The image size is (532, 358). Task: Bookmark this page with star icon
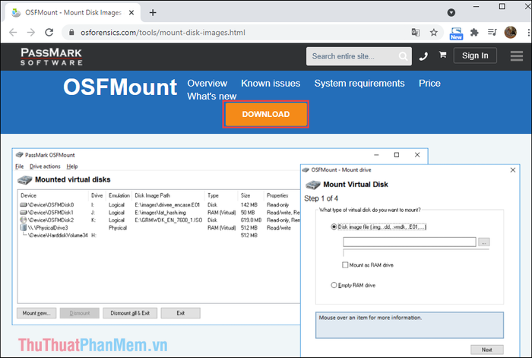click(434, 32)
